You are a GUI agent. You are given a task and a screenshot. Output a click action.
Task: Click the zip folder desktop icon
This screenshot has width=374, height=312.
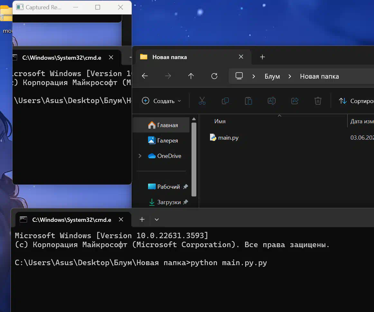click(x=6, y=14)
